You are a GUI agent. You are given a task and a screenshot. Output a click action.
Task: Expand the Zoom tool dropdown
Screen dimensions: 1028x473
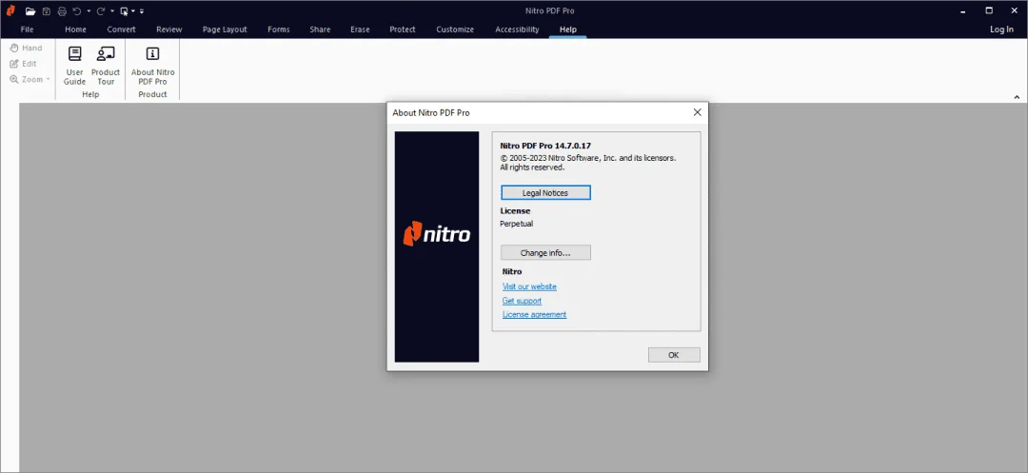tap(49, 79)
